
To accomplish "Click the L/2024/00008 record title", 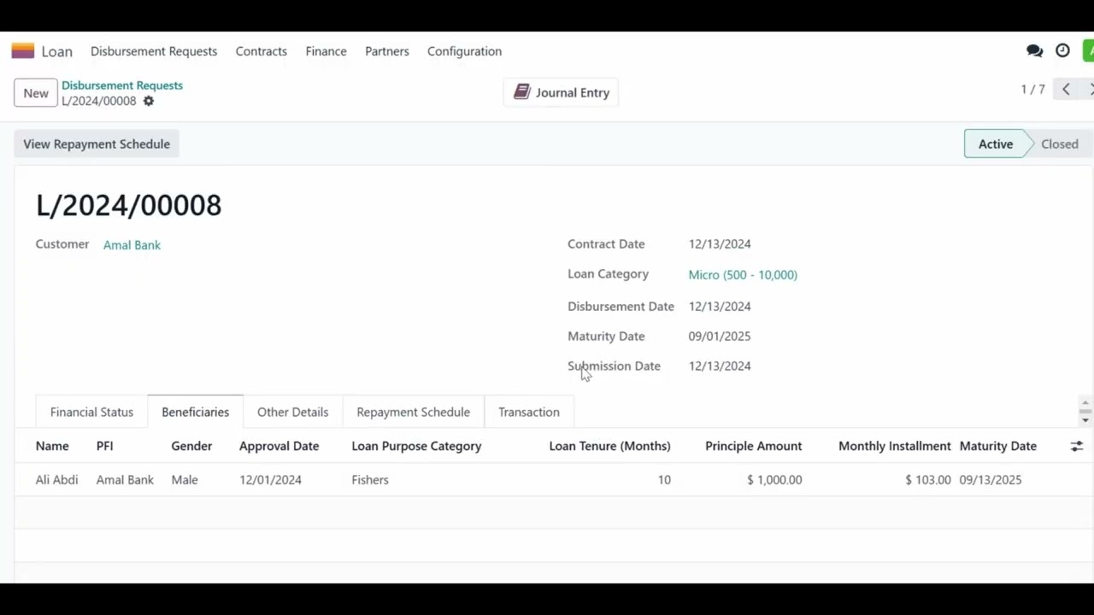I will (x=128, y=205).
